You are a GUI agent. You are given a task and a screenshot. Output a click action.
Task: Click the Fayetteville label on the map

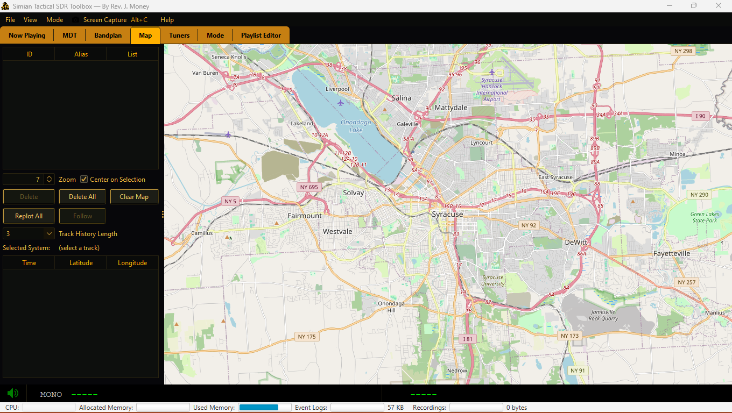point(672,253)
